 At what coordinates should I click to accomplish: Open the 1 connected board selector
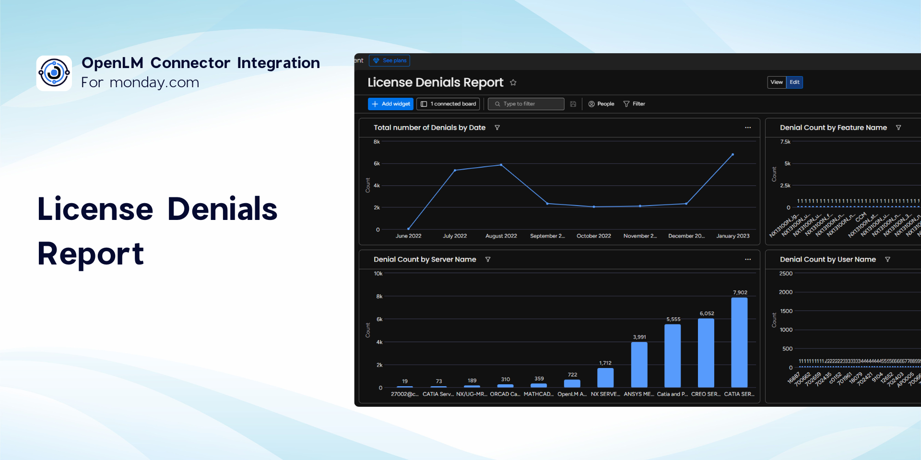(x=448, y=104)
